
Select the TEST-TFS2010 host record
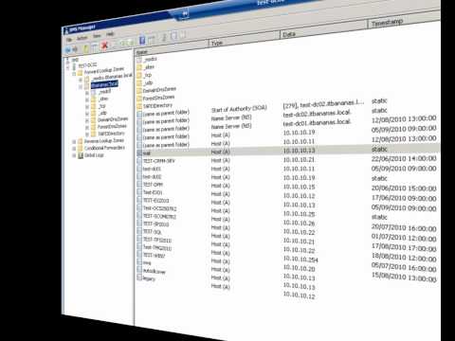coord(157,240)
